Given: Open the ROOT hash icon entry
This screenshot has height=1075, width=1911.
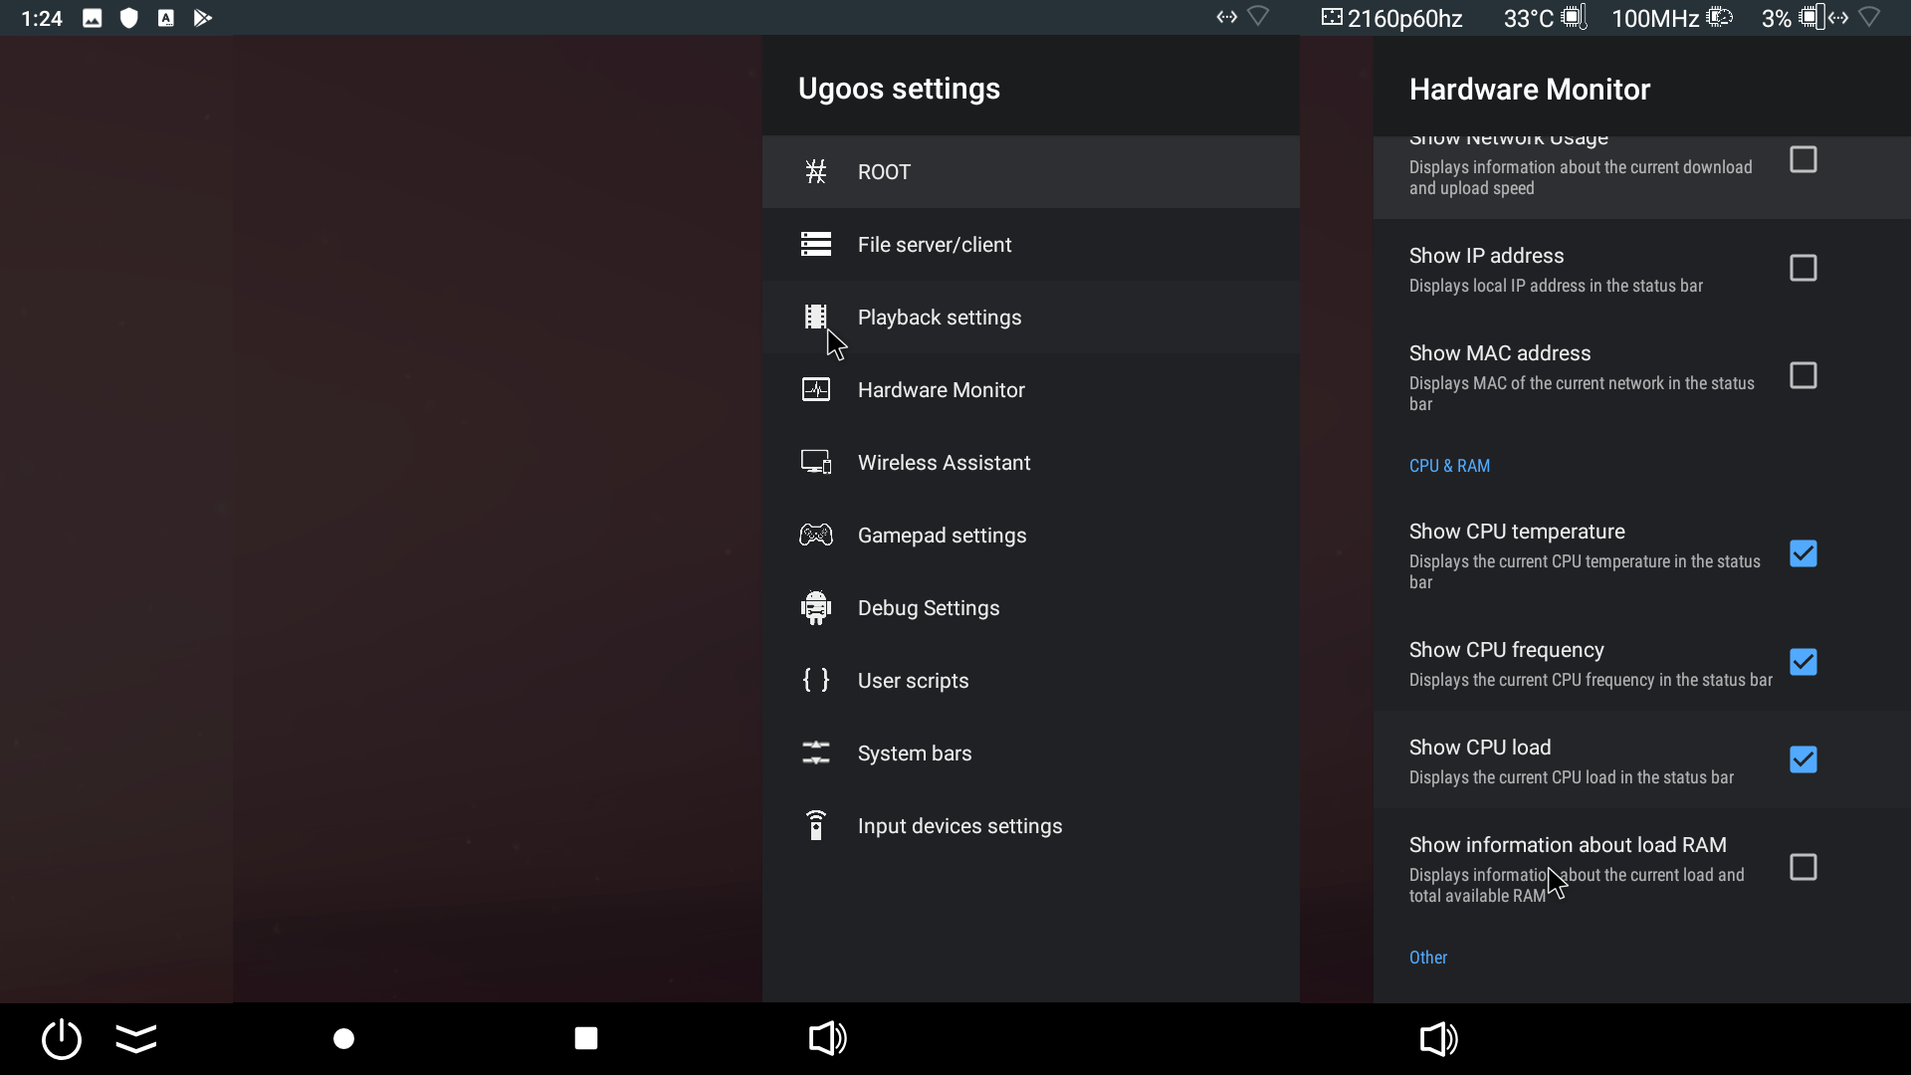Looking at the screenshot, I should click(x=815, y=171).
